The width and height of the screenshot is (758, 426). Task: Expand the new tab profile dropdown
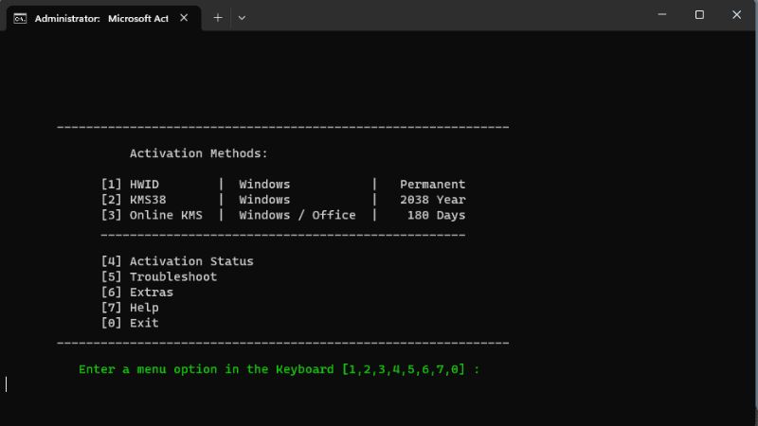242,18
